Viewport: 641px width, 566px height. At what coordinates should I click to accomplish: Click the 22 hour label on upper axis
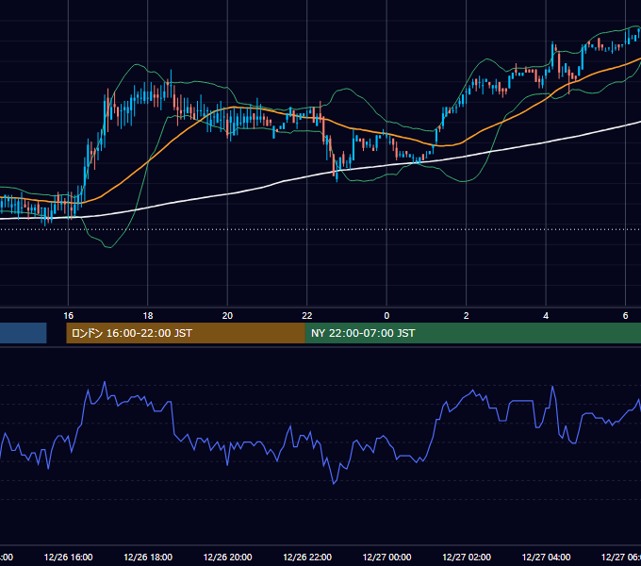tap(307, 316)
